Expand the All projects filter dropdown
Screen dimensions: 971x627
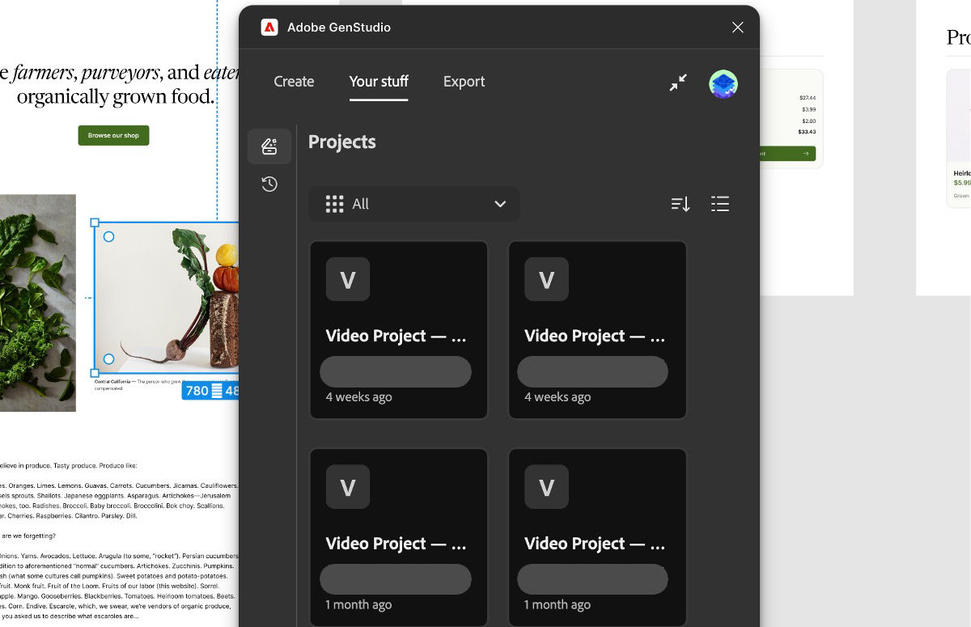(414, 204)
